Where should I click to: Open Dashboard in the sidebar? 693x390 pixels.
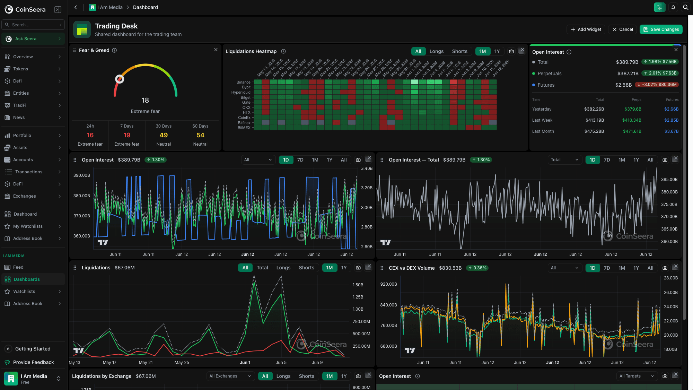(x=33, y=214)
